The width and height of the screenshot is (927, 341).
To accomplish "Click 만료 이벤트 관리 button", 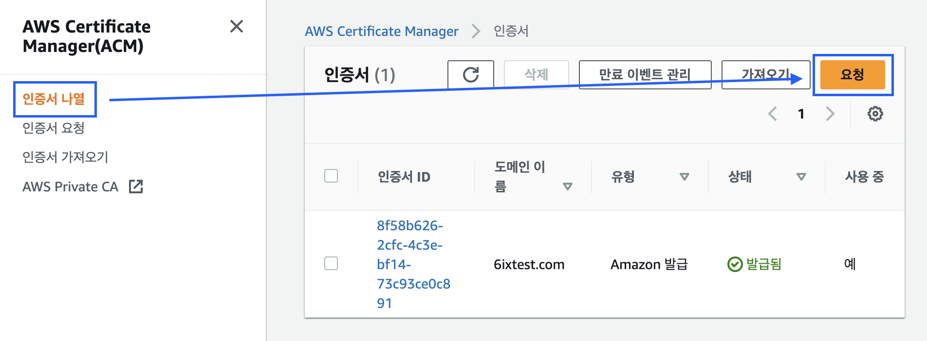I will click(x=645, y=74).
